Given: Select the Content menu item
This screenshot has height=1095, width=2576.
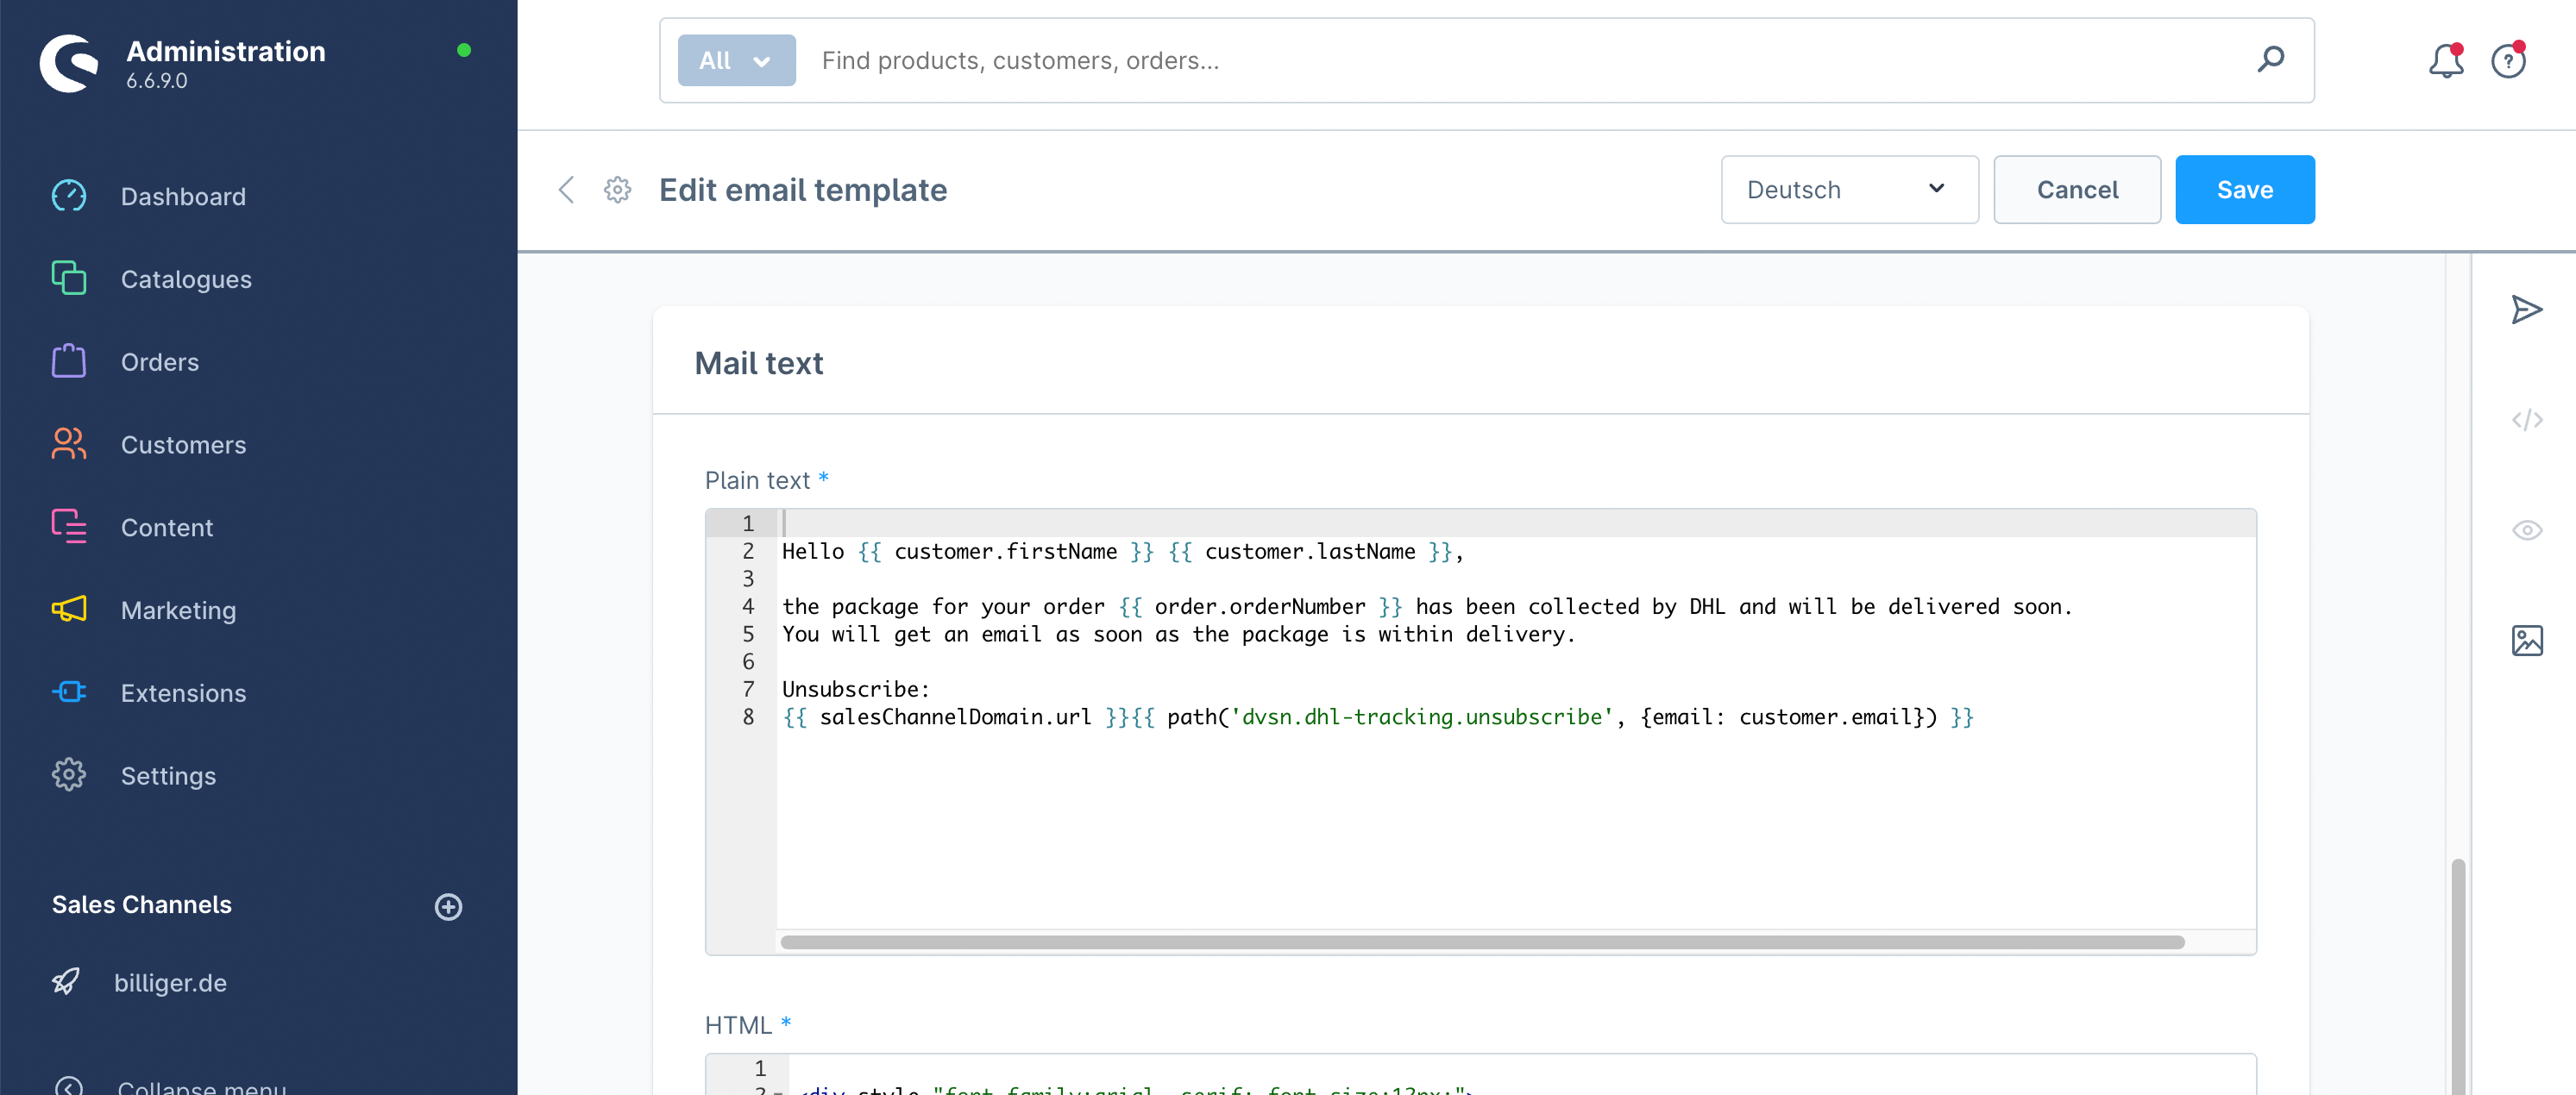Looking at the screenshot, I should pos(167,525).
